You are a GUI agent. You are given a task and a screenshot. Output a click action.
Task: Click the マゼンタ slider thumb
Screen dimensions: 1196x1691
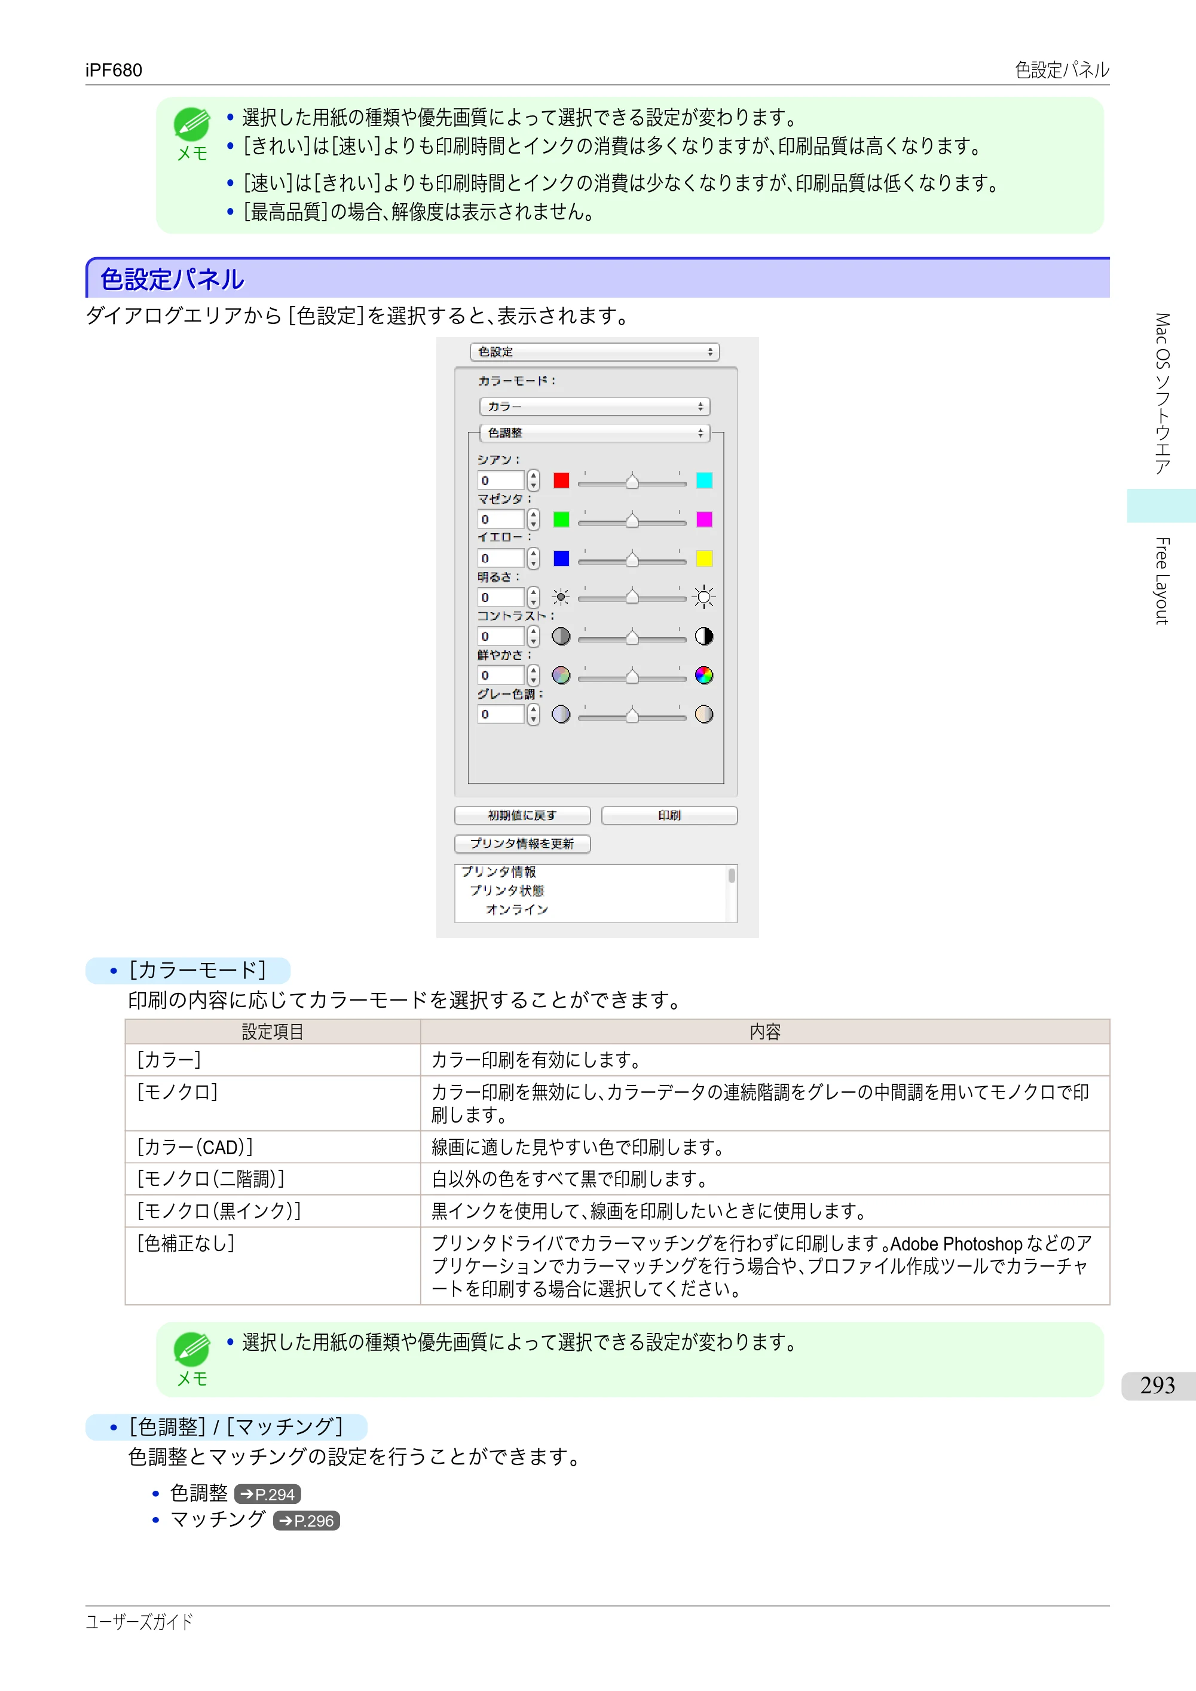[x=632, y=520]
